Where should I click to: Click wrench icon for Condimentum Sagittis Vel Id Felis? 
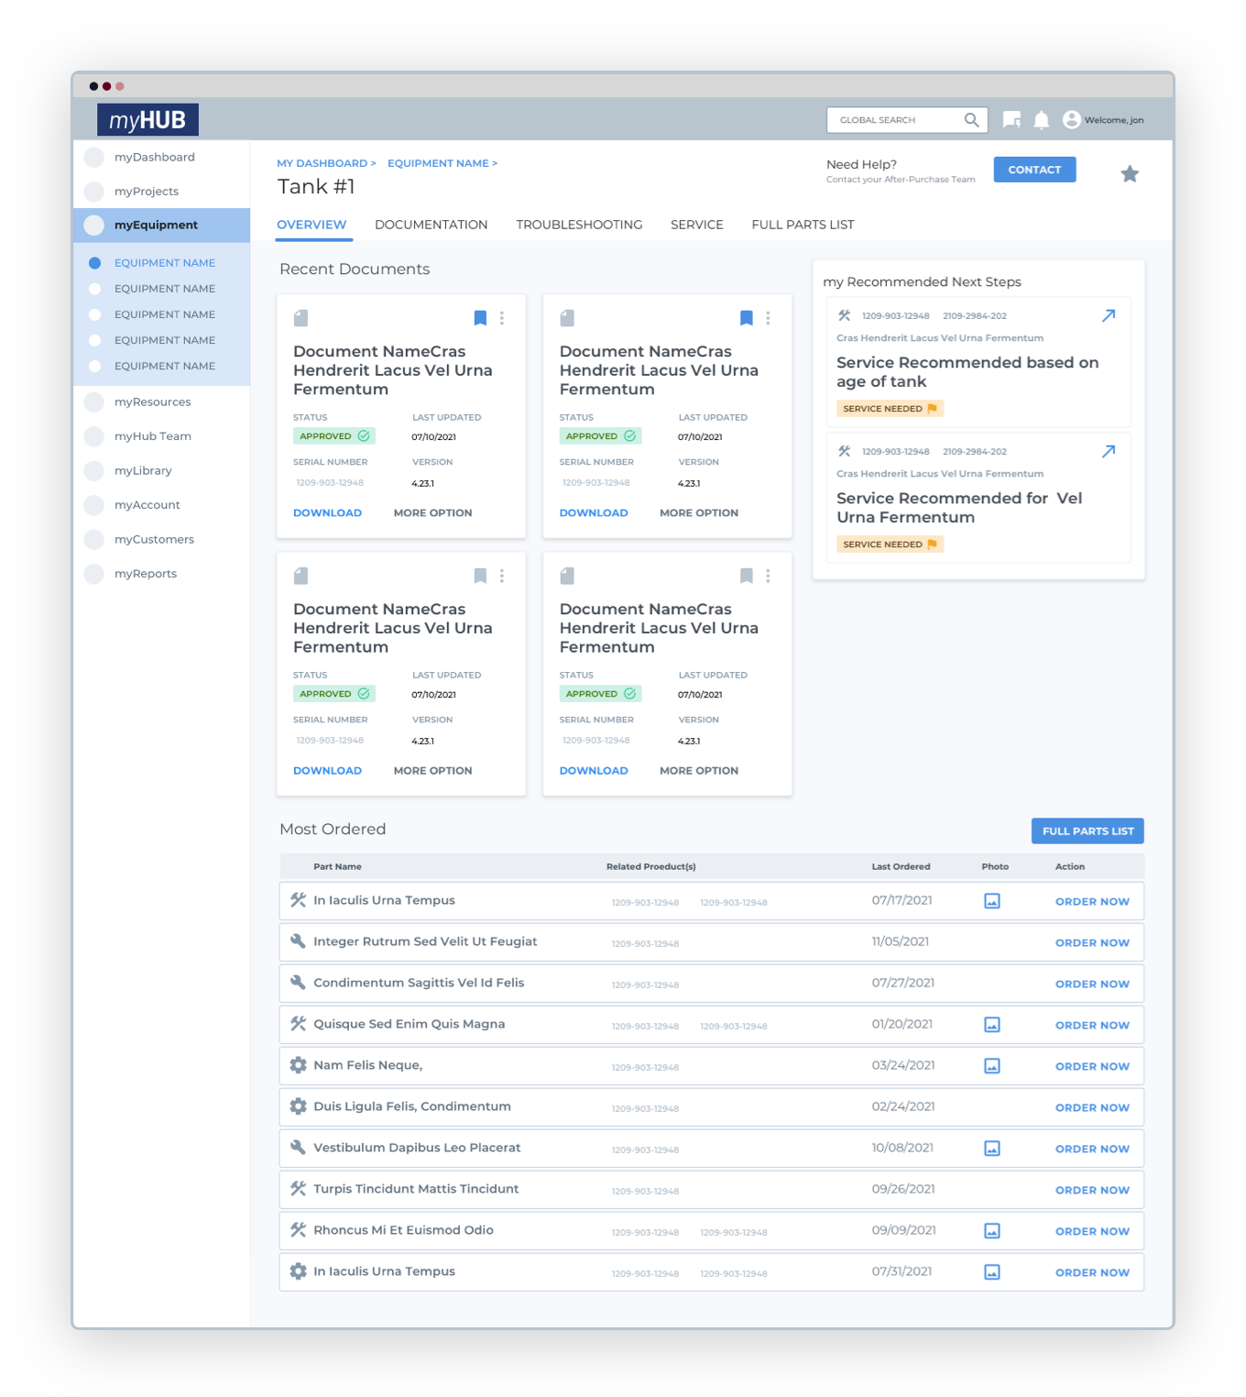[x=298, y=983]
